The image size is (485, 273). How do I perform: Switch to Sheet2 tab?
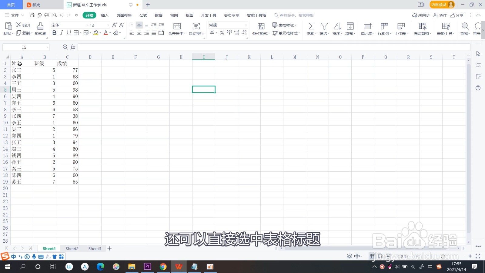72,248
